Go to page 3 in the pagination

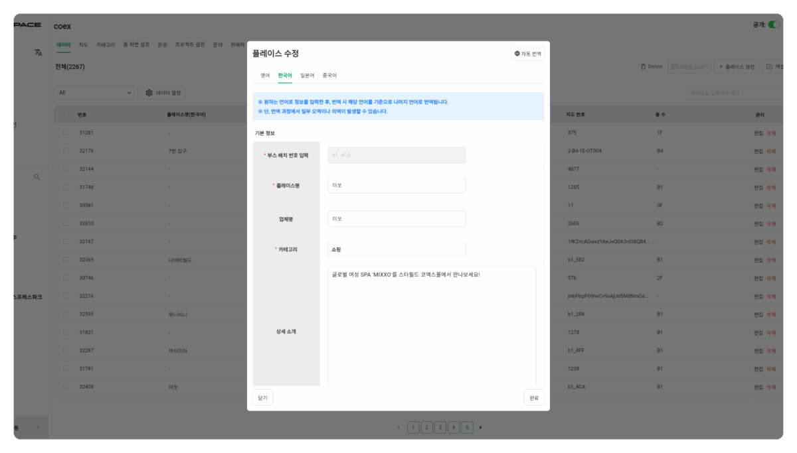coord(440,427)
